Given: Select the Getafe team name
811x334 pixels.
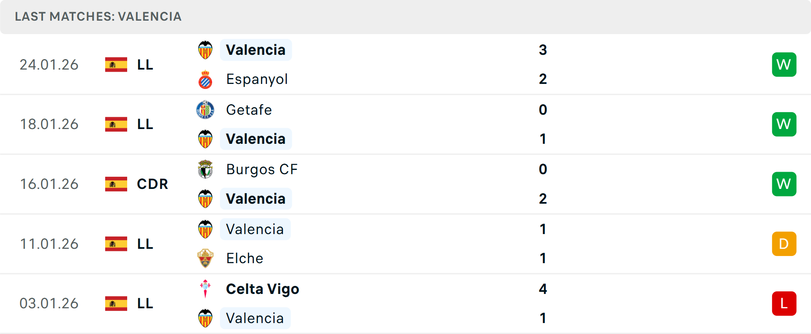Looking at the screenshot, I should tap(249, 110).
